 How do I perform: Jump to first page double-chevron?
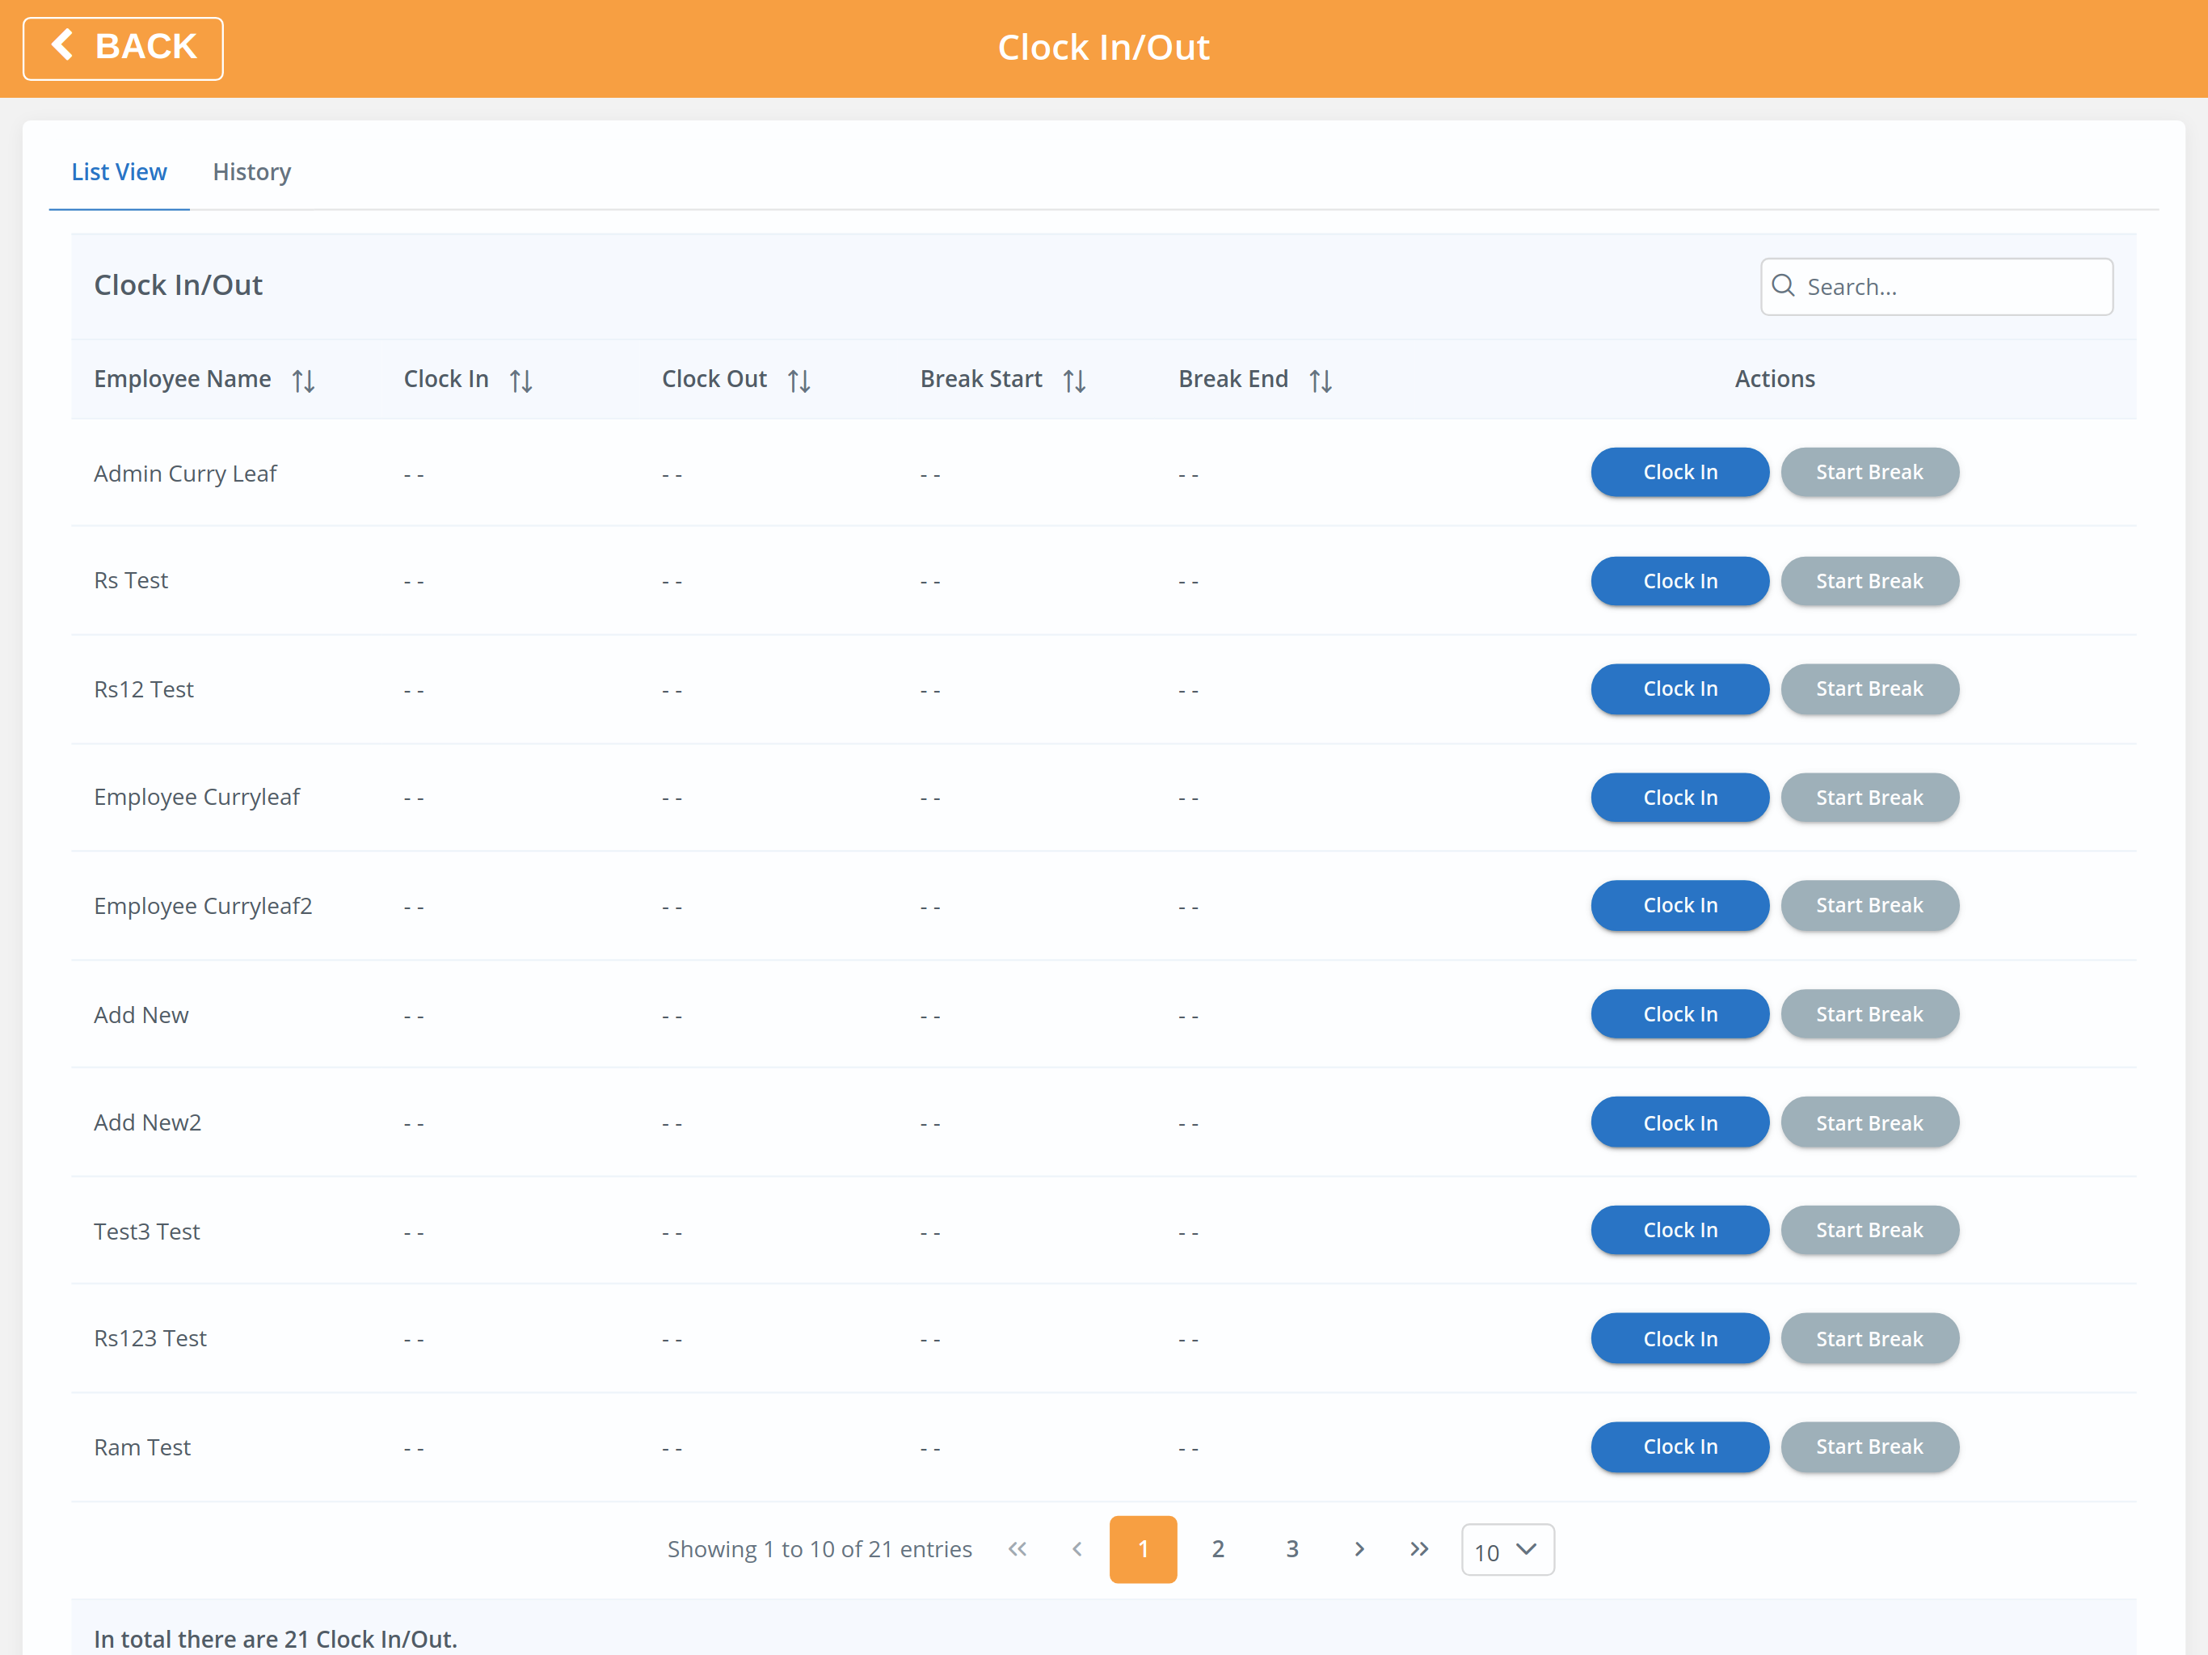pyautogui.click(x=1018, y=1549)
